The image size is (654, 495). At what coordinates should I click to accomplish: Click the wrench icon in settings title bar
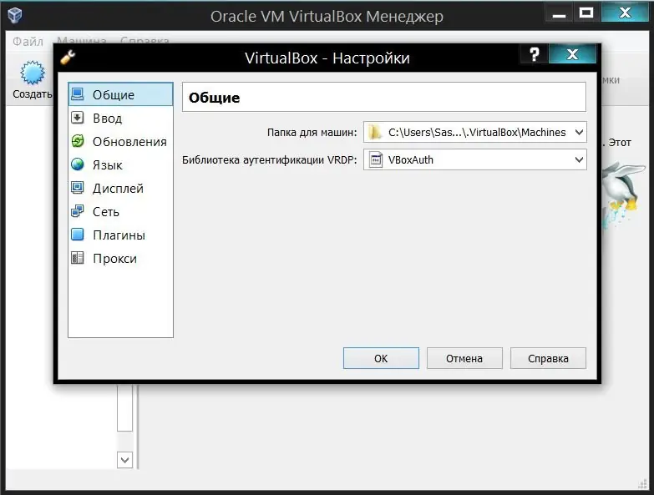[x=68, y=57]
